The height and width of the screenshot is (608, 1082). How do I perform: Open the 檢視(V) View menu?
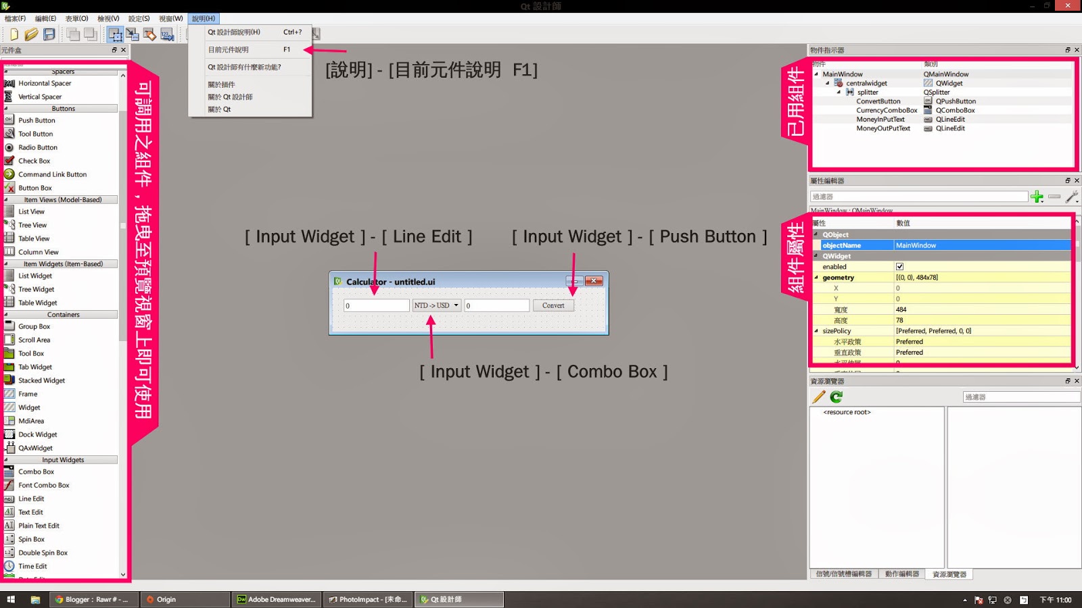click(x=108, y=18)
